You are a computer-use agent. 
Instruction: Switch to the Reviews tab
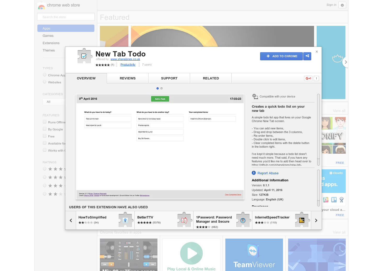coord(127,78)
